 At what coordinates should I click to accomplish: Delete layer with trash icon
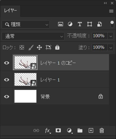click(x=102, y=130)
